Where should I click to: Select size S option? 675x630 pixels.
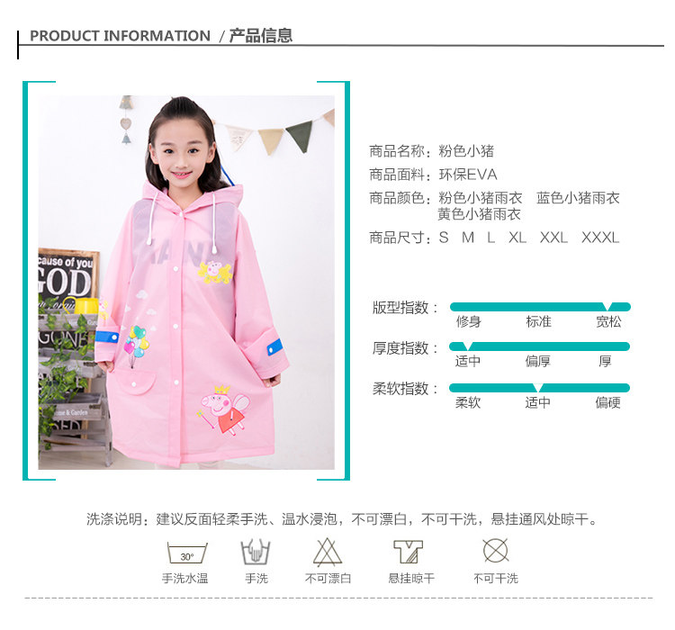[444, 238]
